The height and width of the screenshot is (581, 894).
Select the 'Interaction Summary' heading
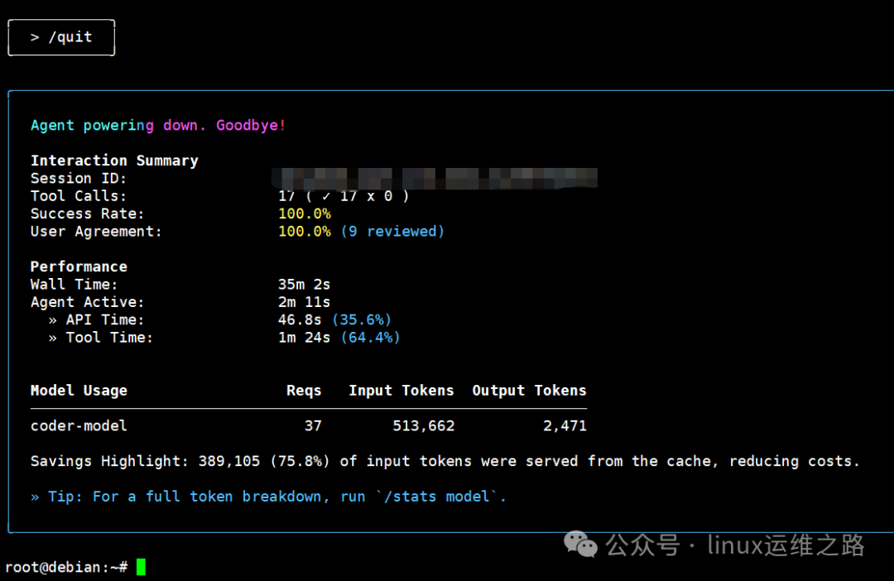pos(114,161)
